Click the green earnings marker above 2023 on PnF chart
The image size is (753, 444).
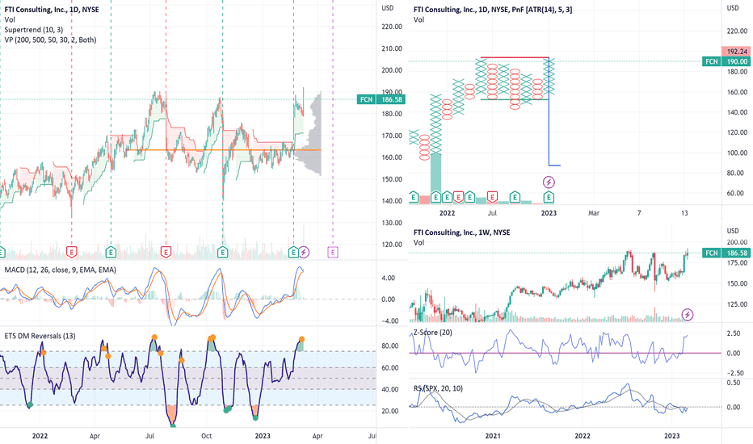pyautogui.click(x=549, y=196)
